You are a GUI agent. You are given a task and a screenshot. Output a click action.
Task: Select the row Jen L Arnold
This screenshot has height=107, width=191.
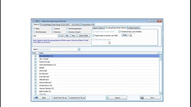click(99, 59)
